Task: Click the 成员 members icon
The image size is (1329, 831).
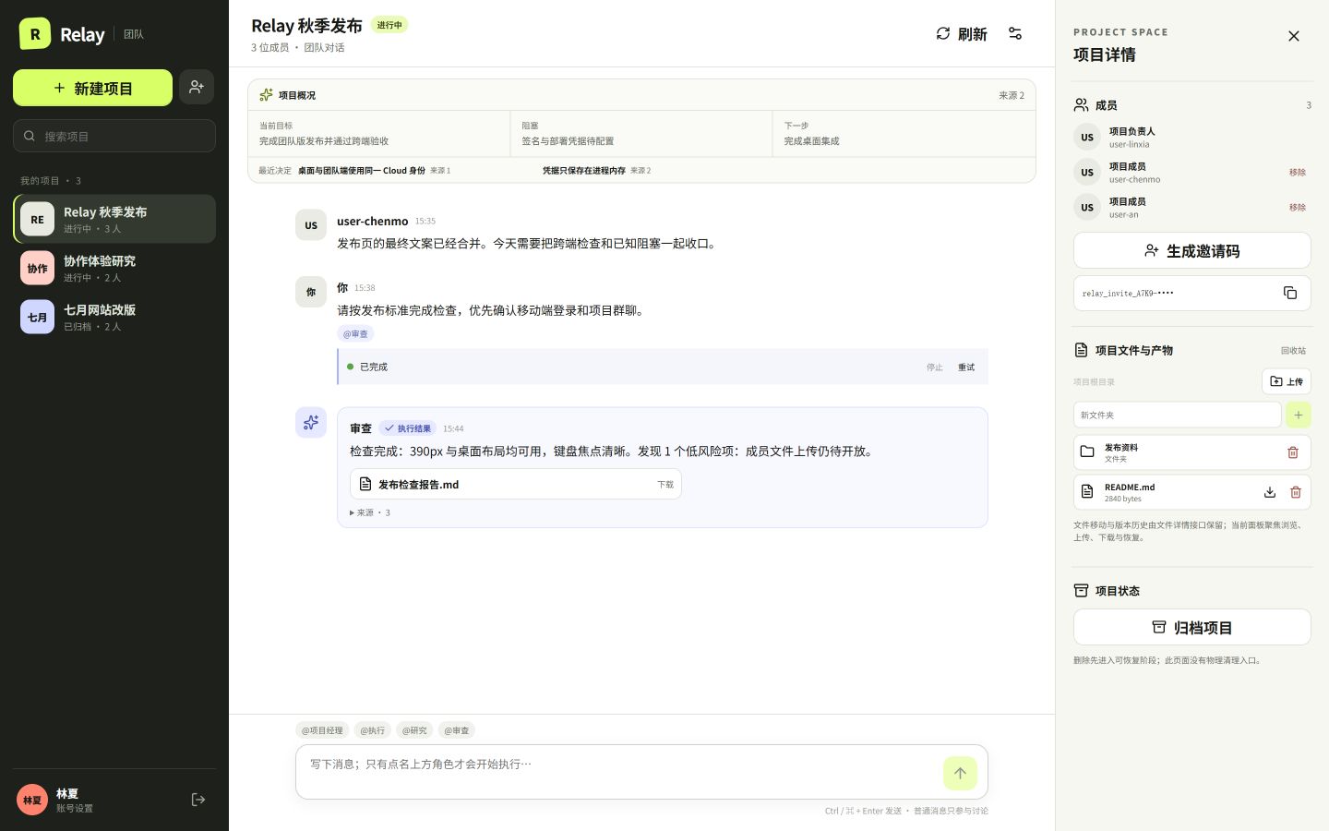Action: point(1081,104)
